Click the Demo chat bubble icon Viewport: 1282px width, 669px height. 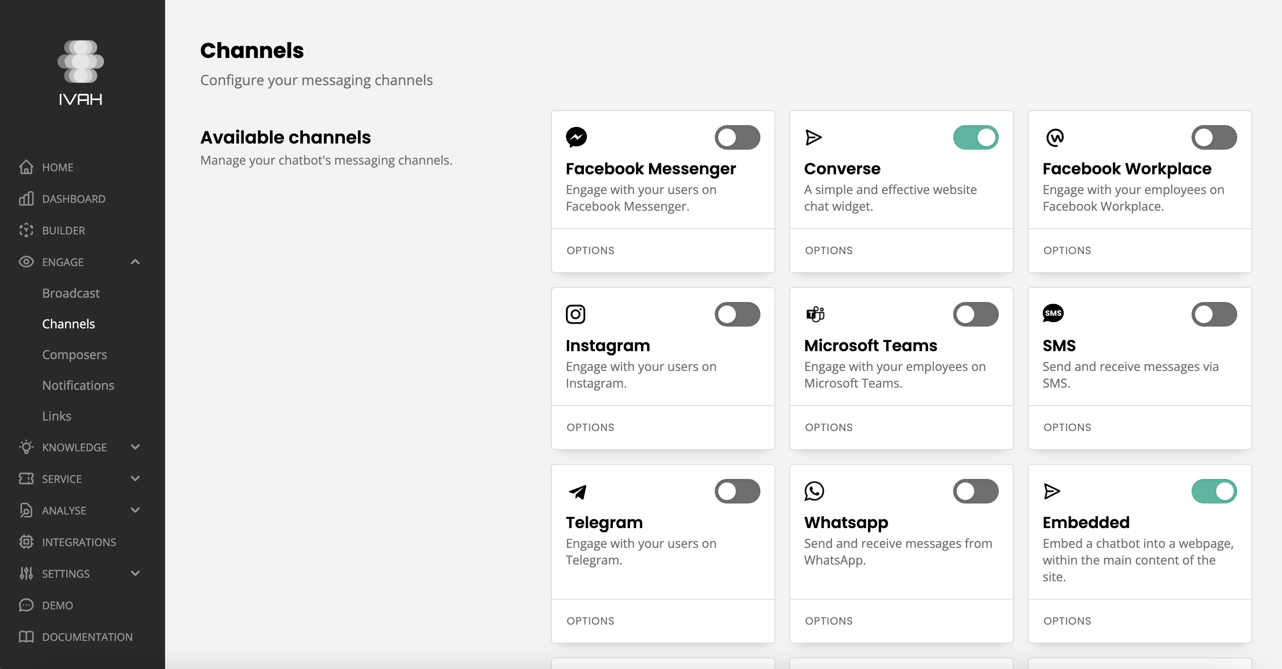pos(26,605)
